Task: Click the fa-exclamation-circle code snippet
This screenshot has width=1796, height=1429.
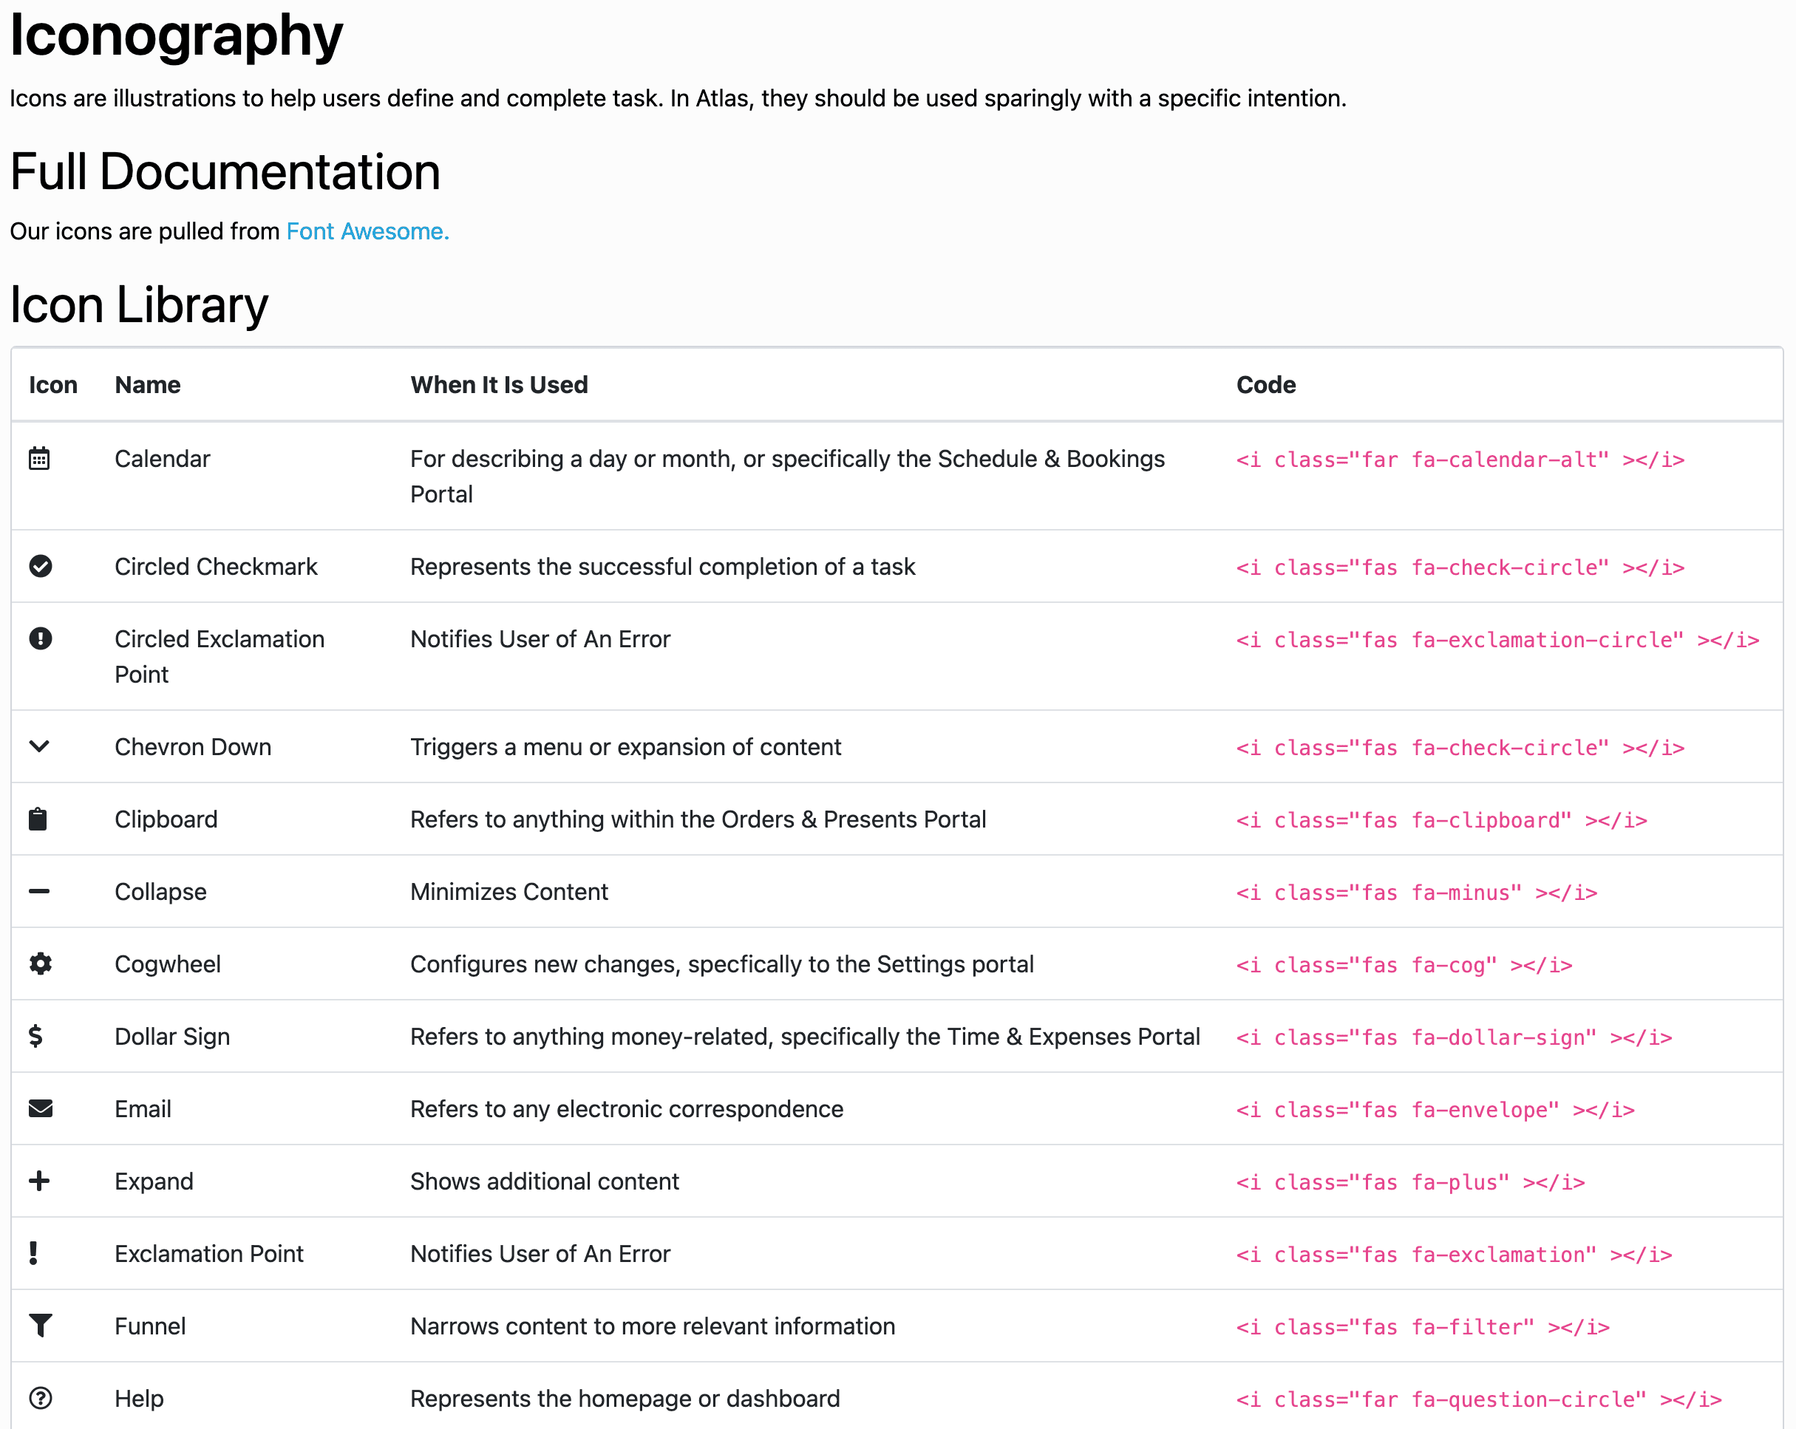Action: point(1497,641)
